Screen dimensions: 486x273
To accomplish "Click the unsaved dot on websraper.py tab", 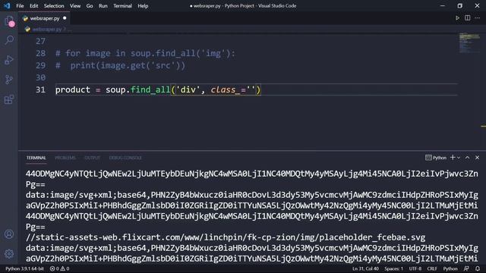I will pyautogui.click(x=65, y=18).
